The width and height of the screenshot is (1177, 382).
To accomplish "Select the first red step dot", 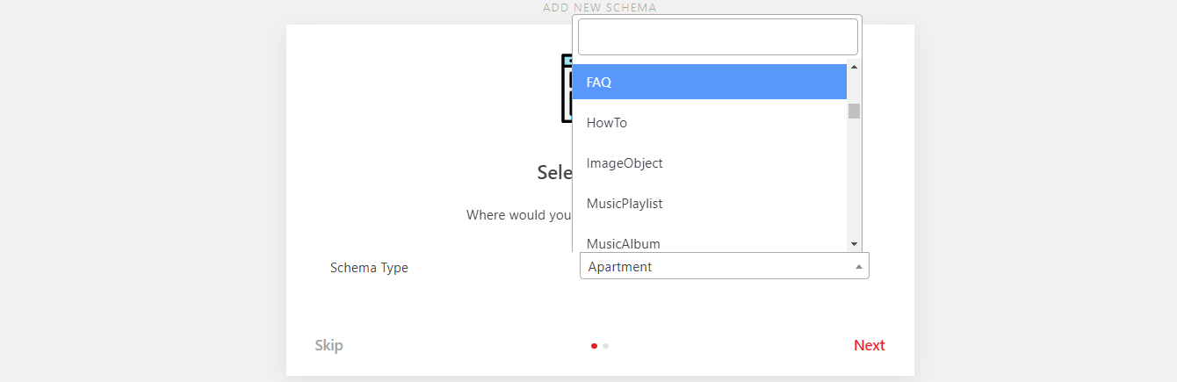I will click(594, 346).
